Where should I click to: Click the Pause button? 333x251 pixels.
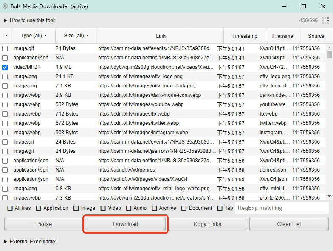[x=44, y=224]
